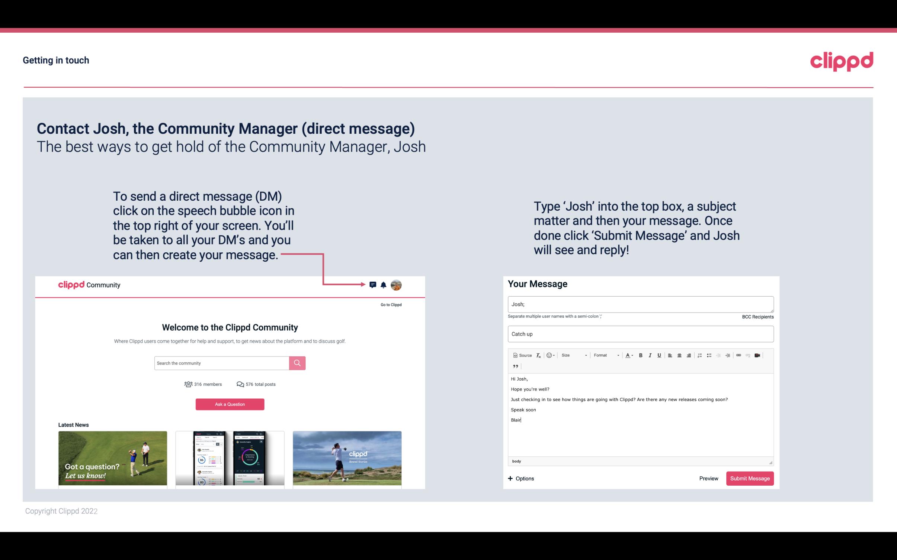Expand the Options section
The height and width of the screenshot is (560, 897).
520,478
